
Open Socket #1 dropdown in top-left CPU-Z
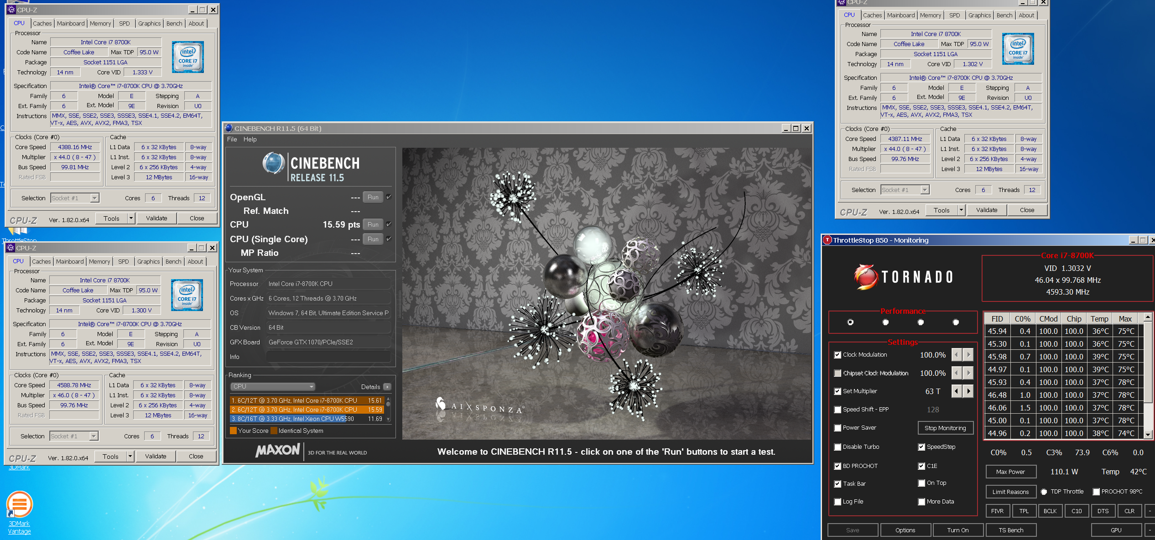click(x=94, y=198)
